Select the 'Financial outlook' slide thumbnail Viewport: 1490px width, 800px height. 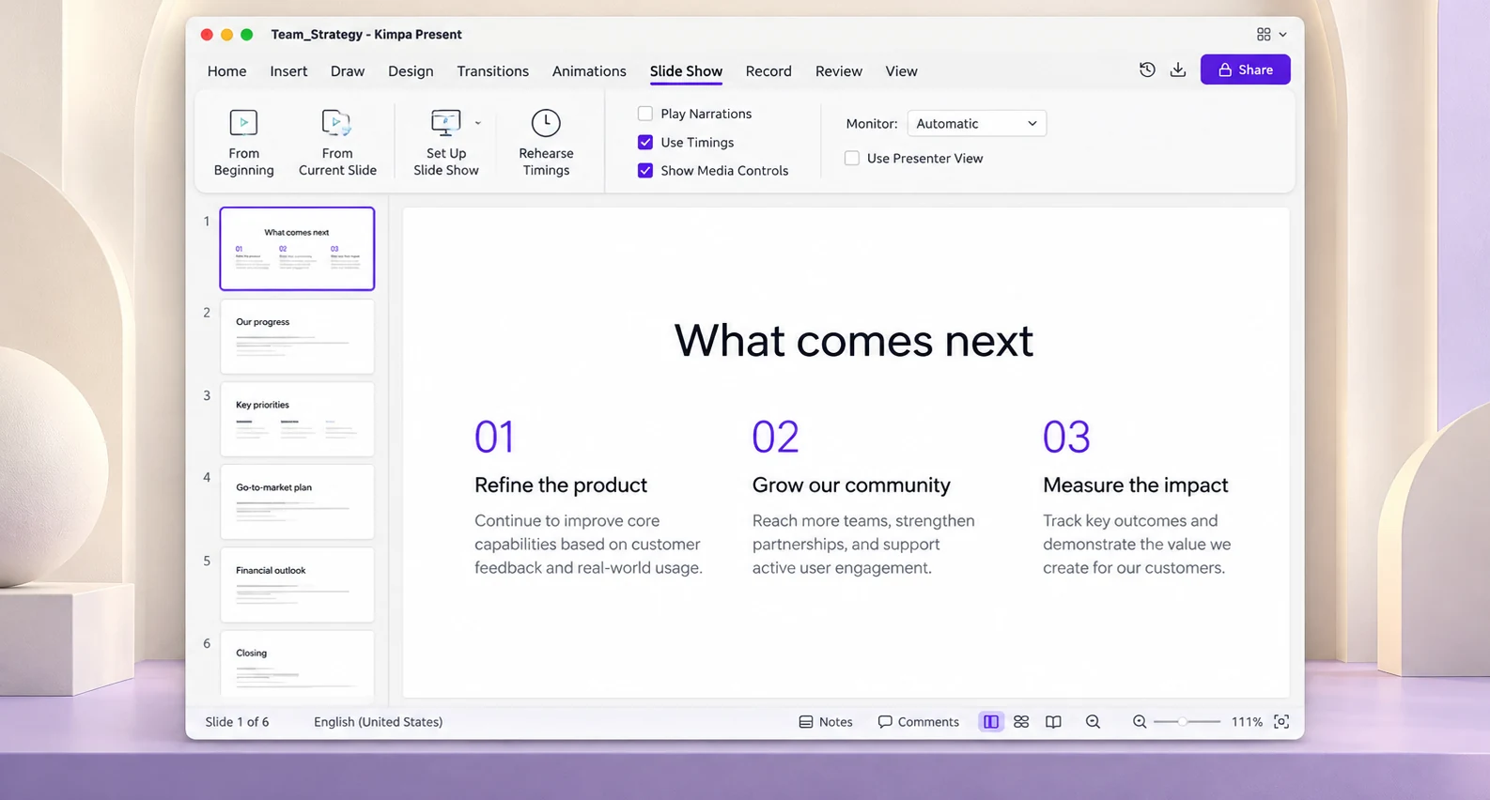pos(297,584)
